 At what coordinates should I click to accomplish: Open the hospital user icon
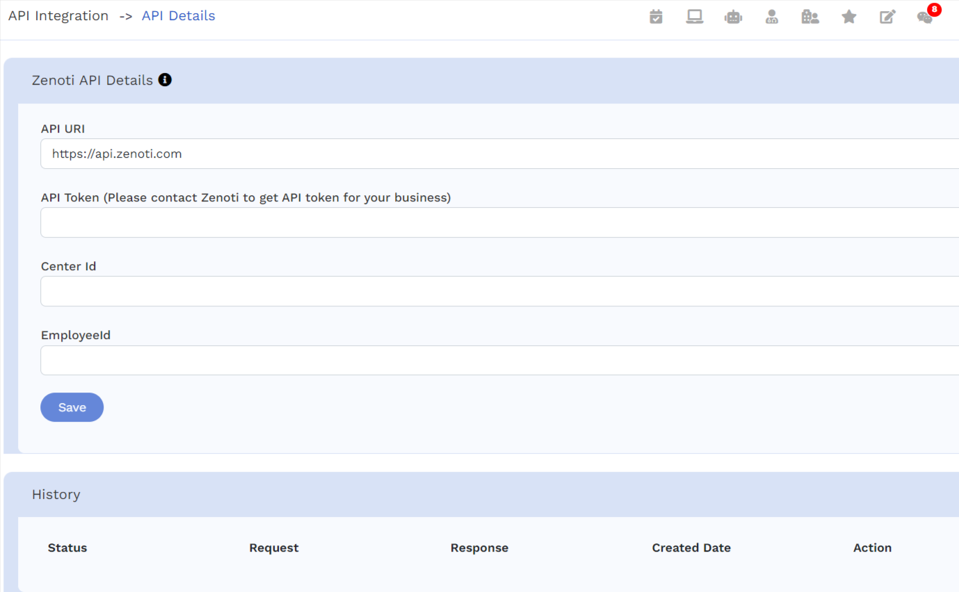pyautogui.click(x=810, y=17)
